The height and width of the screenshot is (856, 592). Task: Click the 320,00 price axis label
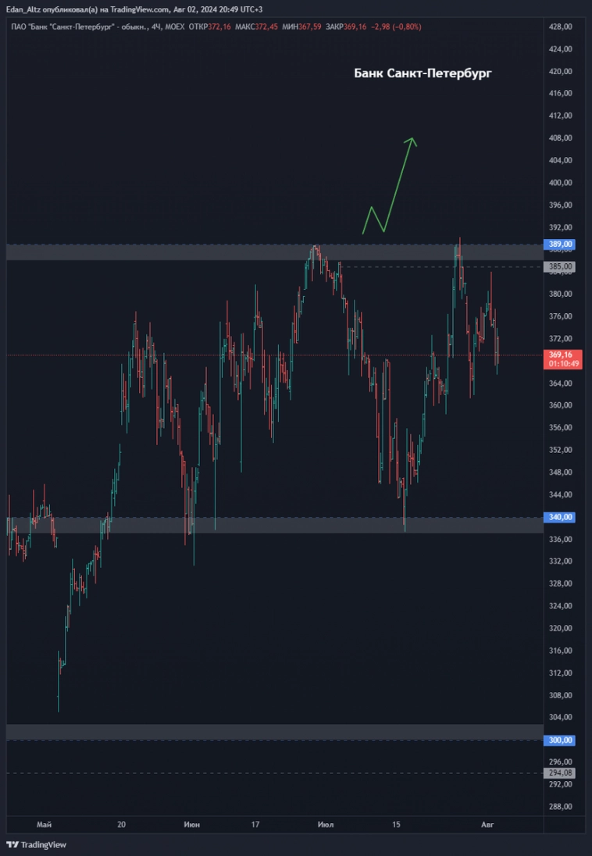(561, 629)
